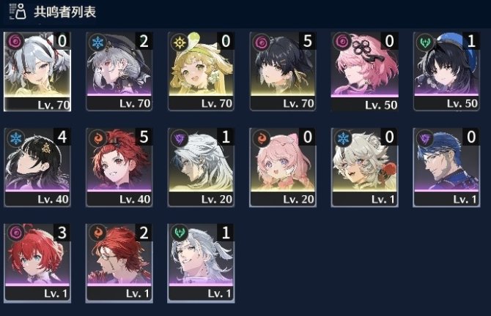Choose the Lv. 50 black-haired character with blue beret
This screenshot has width=491, height=316.
446,72
